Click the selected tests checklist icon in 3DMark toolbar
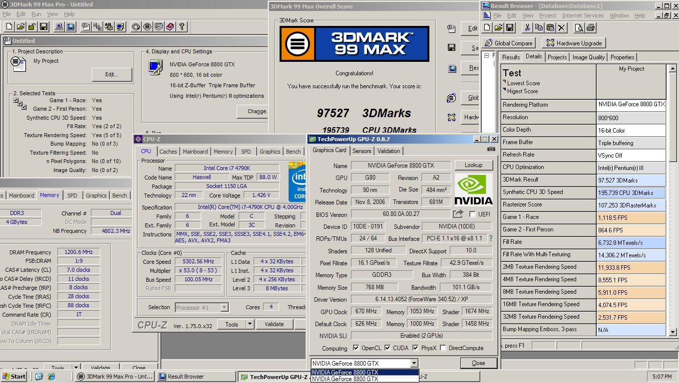679x383 pixels. [97, 26]
